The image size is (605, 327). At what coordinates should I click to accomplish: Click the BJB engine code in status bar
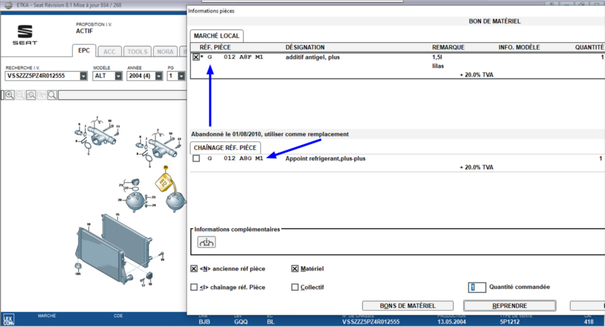(204, 322)
